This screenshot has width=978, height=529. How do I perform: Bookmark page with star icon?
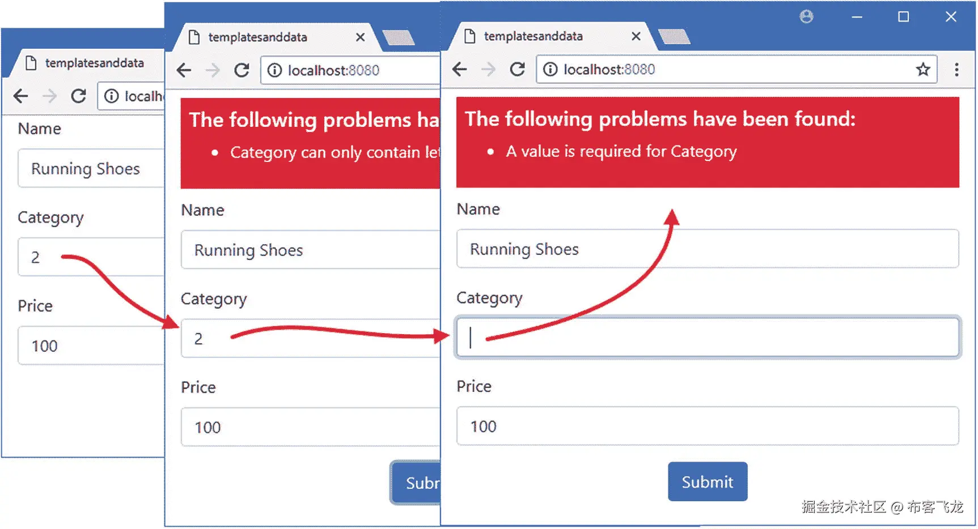[x=923, y=70]
